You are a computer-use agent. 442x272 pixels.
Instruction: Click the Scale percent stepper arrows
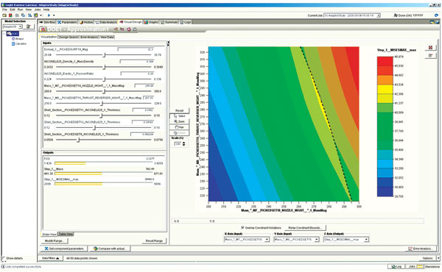click(x=183, y=144)
